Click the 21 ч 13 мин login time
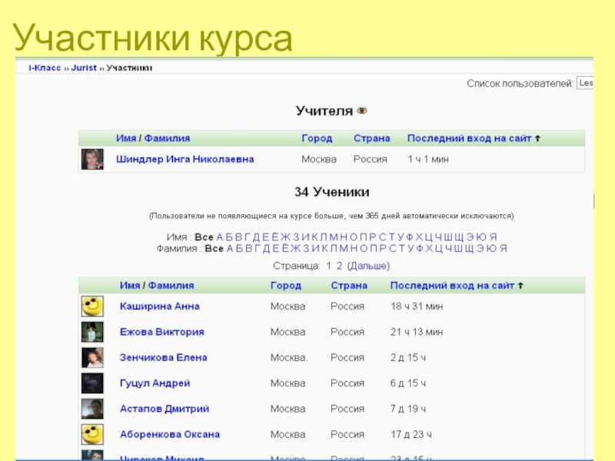Screen dimensions: 615x461 click(x=417, y=332)
